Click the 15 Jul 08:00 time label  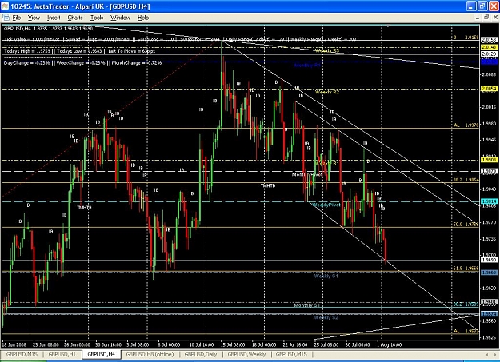click(x=233, y=344)
